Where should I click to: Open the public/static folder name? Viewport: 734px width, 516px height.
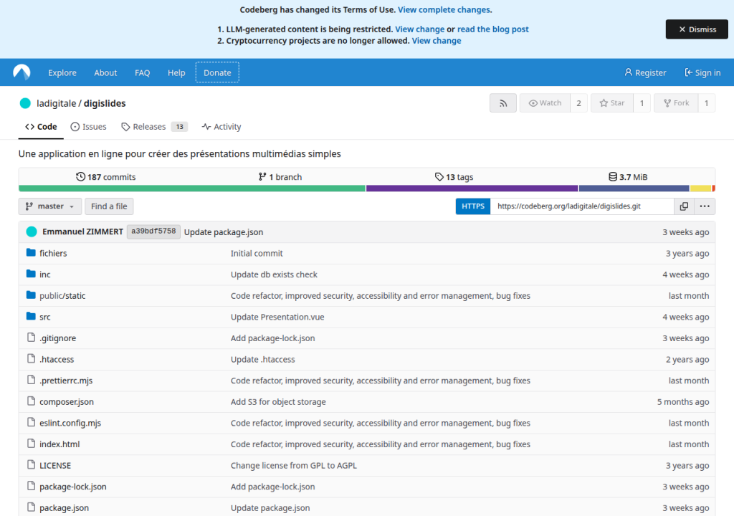(62, 295)
